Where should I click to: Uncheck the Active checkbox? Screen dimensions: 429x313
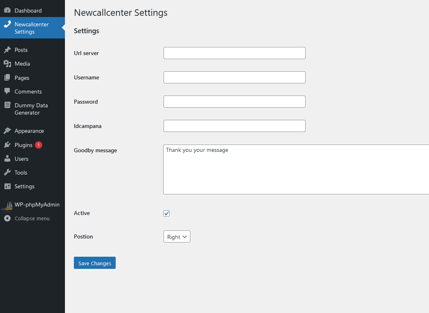[x=166, y=213]
